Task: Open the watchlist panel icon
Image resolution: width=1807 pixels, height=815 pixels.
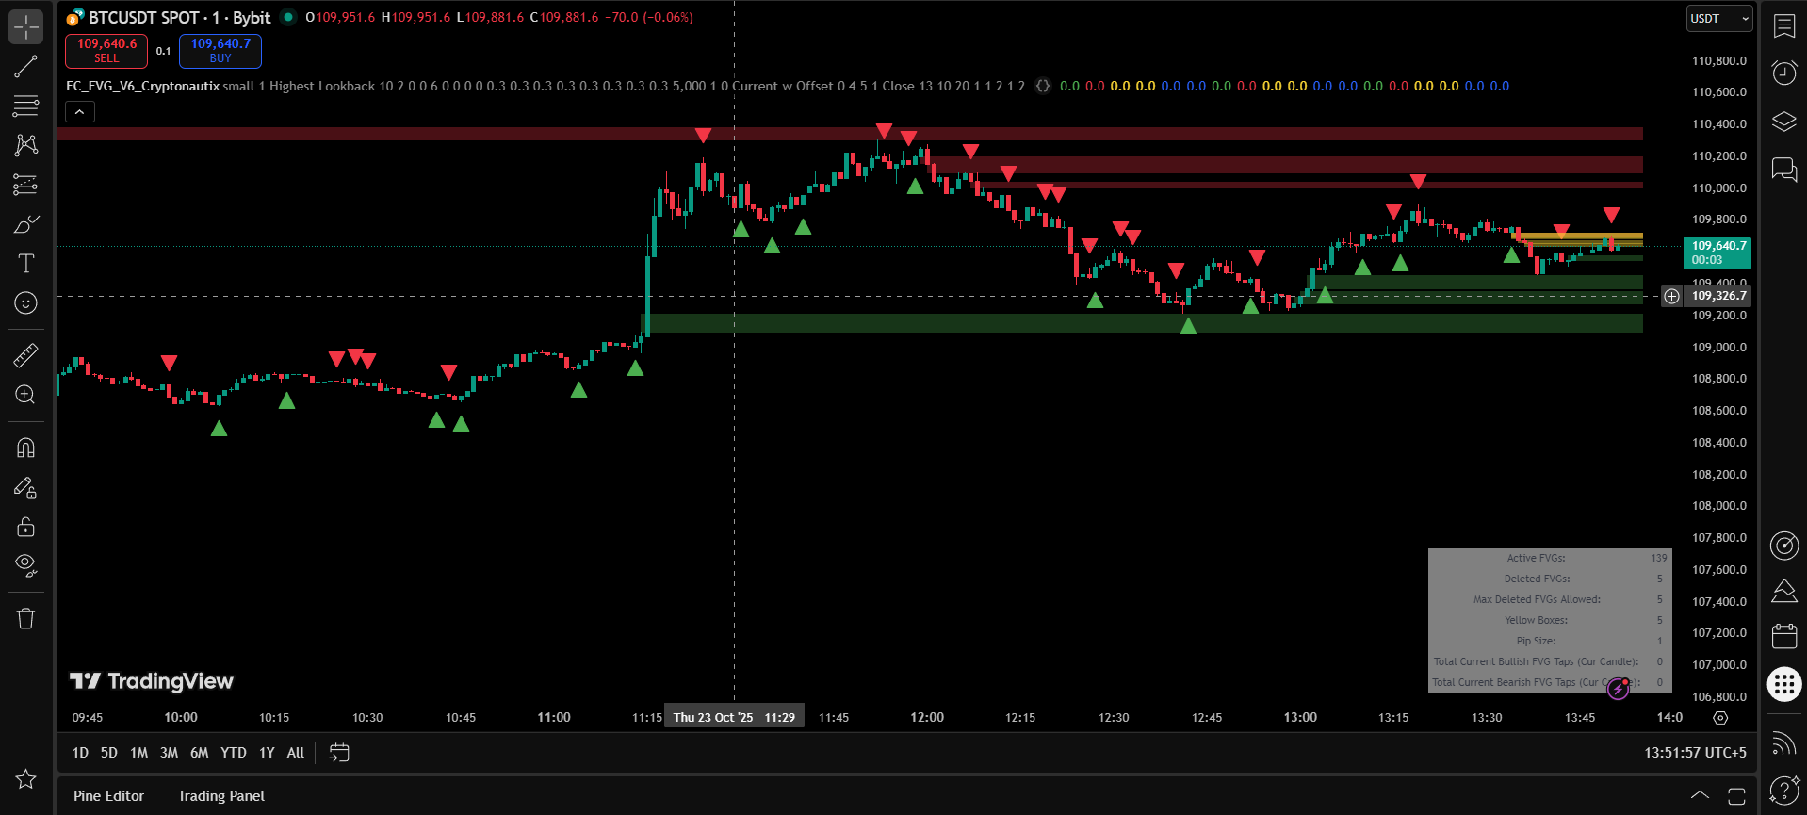Action: pyautogui.click(x=1783, y=26)
